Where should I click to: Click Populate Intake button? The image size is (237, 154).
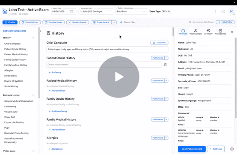[53, 22]
